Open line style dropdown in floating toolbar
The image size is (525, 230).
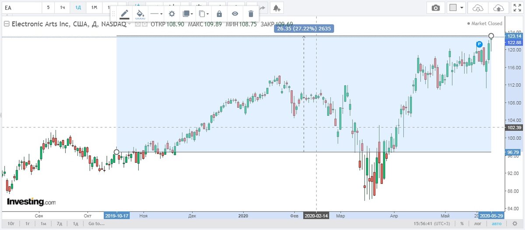(156, 14)
